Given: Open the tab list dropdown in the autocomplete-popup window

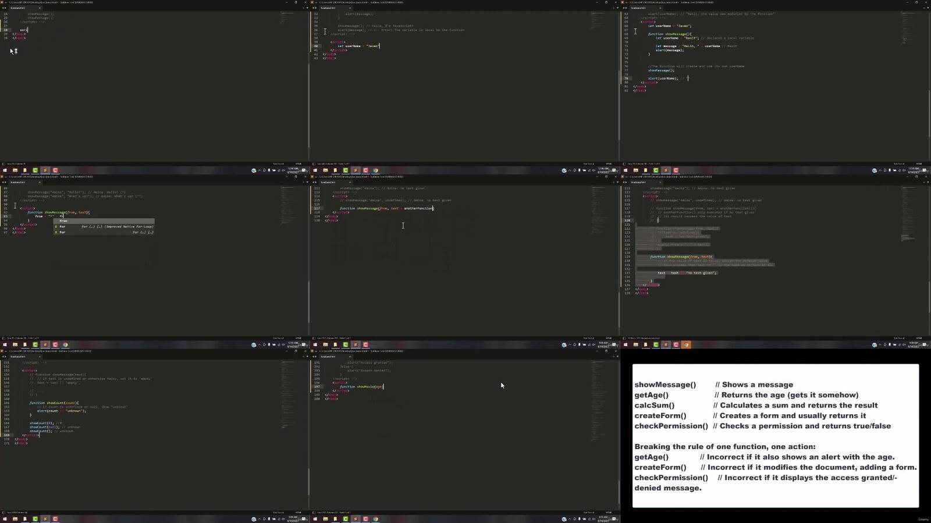Looking at the screenshot, I should pyautogui.click(x=307, y=182).
